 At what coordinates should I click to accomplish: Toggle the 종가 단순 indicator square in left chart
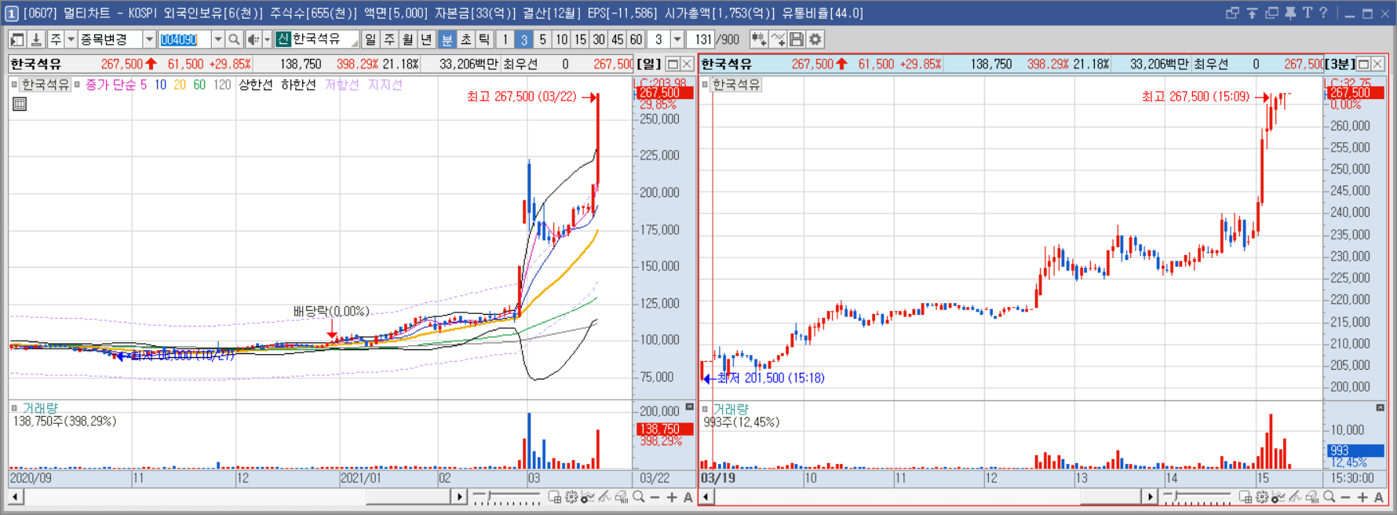pos(77,84)
